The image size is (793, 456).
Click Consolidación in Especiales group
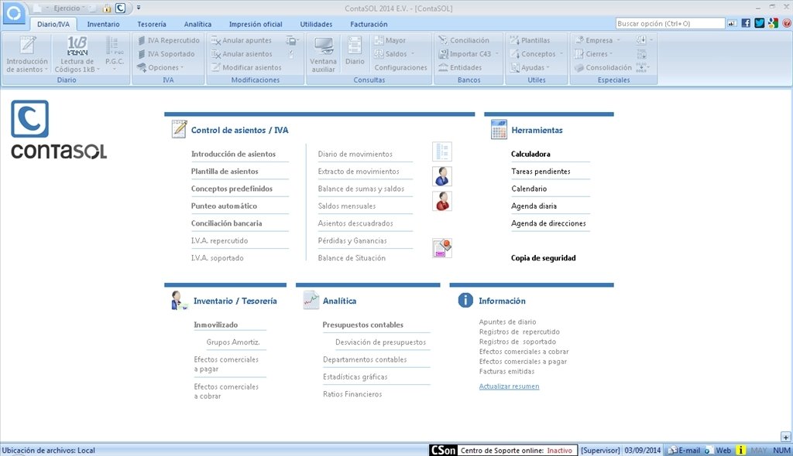tap(603, 68)
